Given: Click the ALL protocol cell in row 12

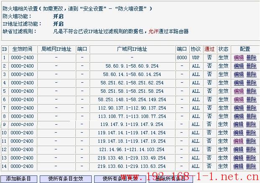Looking at the screenshot, I should coord(196,149).
